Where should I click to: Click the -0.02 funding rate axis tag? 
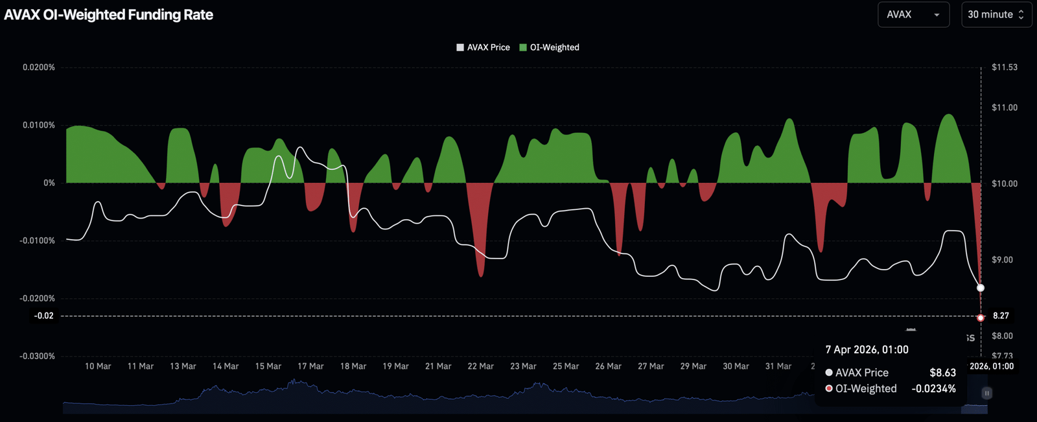coord(44,316)
